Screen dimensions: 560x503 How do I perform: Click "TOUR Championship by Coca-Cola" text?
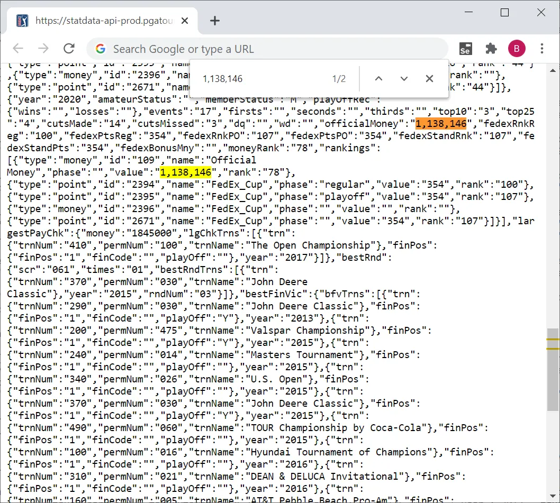point(336,427)
